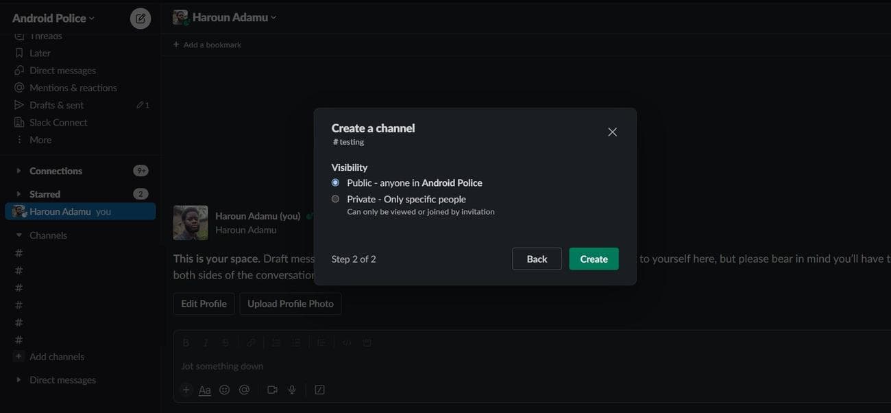
Task: Collapse the Channels section
Action: (19, 235)
